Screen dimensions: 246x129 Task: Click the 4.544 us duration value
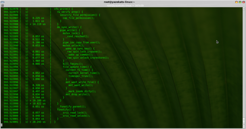click(x=38, y=97)
